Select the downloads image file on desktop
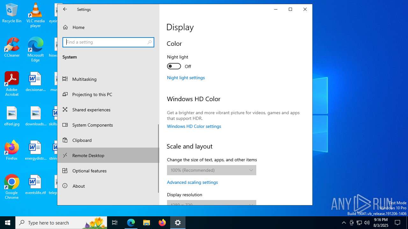The height and width of the screenshot is (229, 408). pos(35,116)
